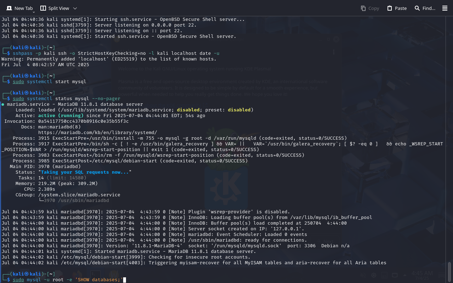This screenshot has width=453, height=283.
Task: Click the 'Loaded: loaded (/usr/lib/systemd/system/mariadb.service' line
Action: [134, 110]
